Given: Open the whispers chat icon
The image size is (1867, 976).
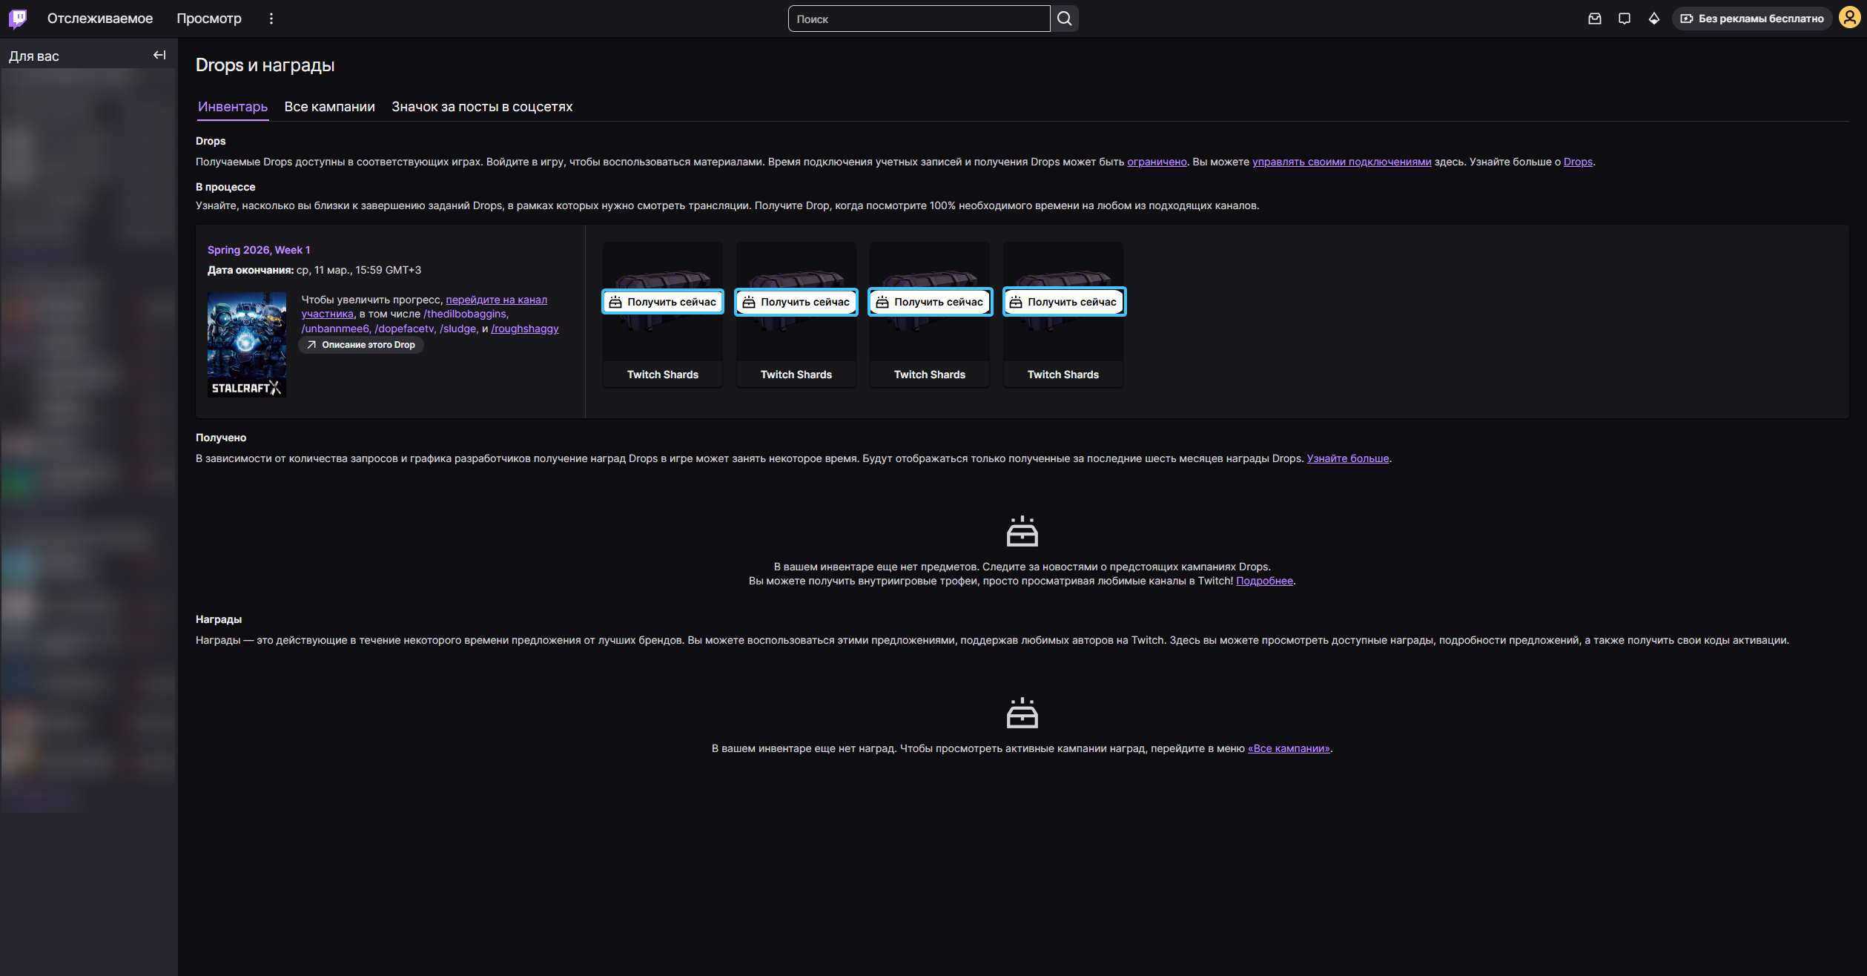Looking at the screenshot, I should click(x=1625, y=19).
